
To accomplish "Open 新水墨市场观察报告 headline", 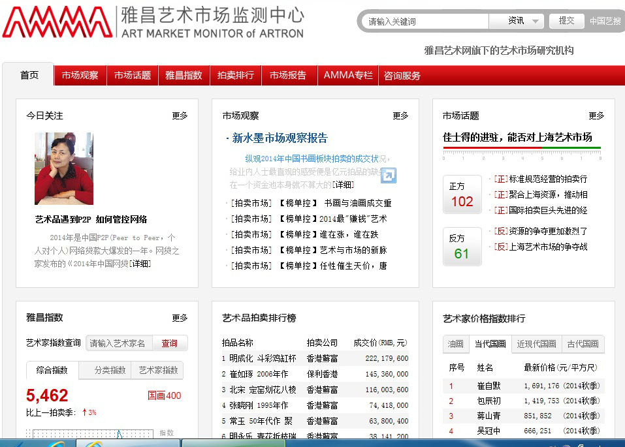I will pos(280,138).
